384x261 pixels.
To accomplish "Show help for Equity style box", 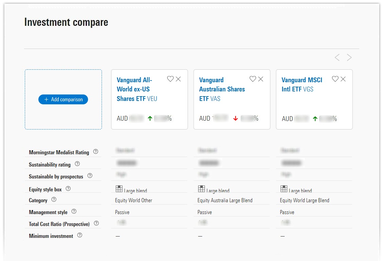I will 68,189.
